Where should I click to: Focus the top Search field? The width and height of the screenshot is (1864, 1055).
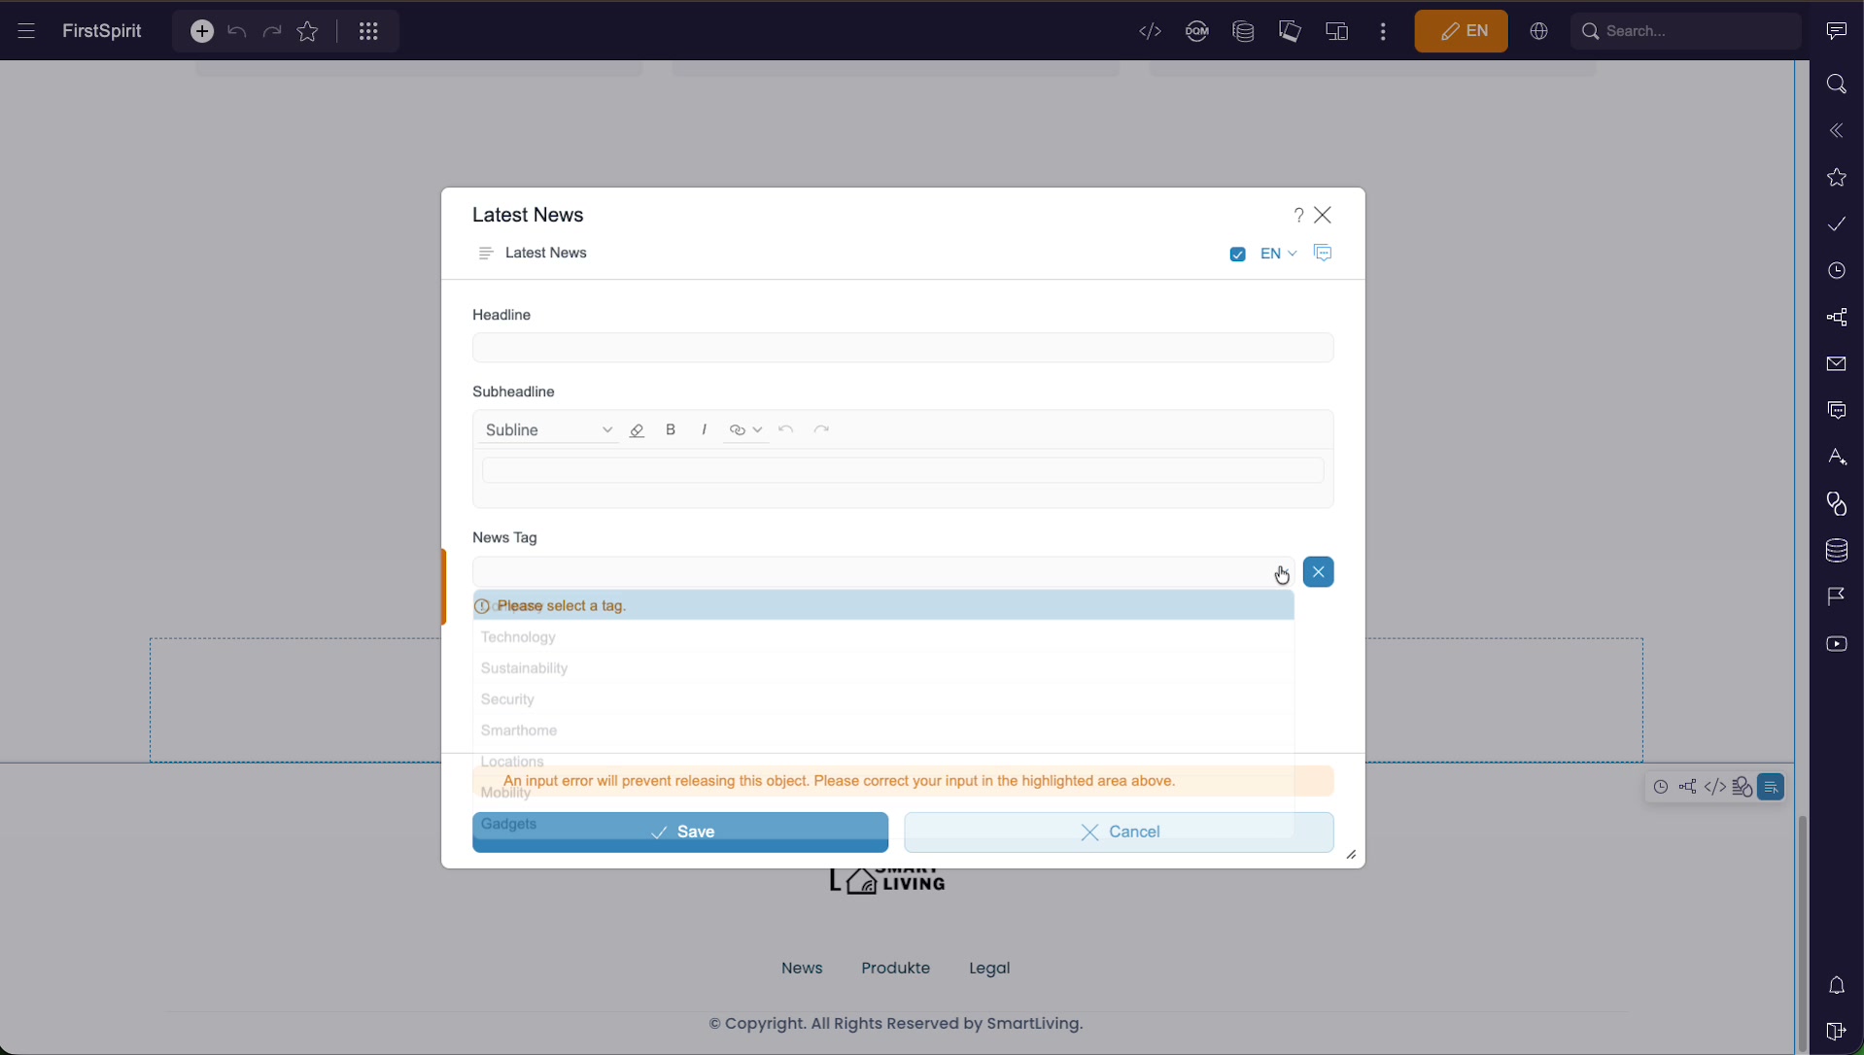tap(1686, 31)
